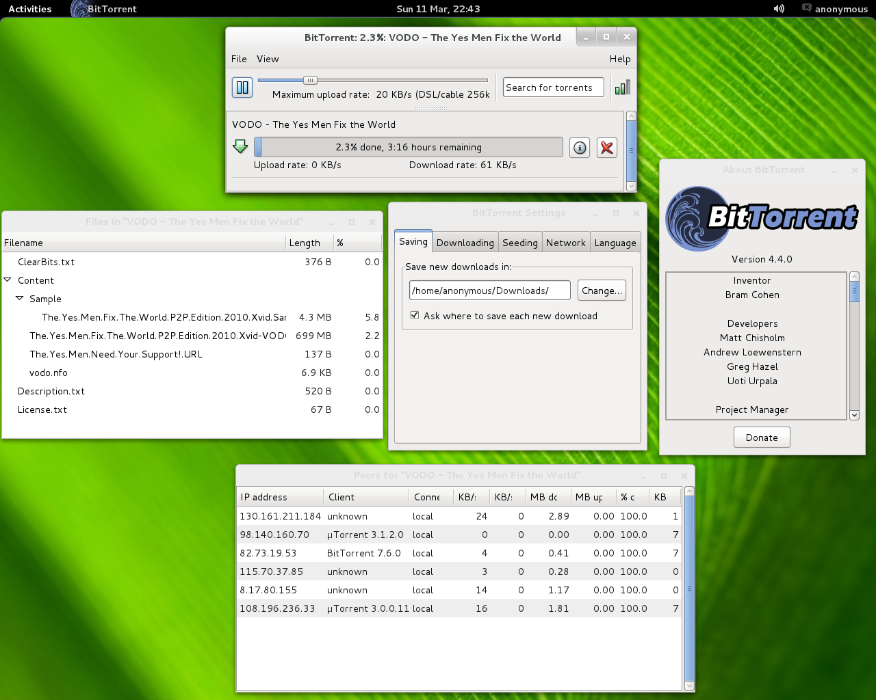Switch to the Network tab

coord(566,243)
